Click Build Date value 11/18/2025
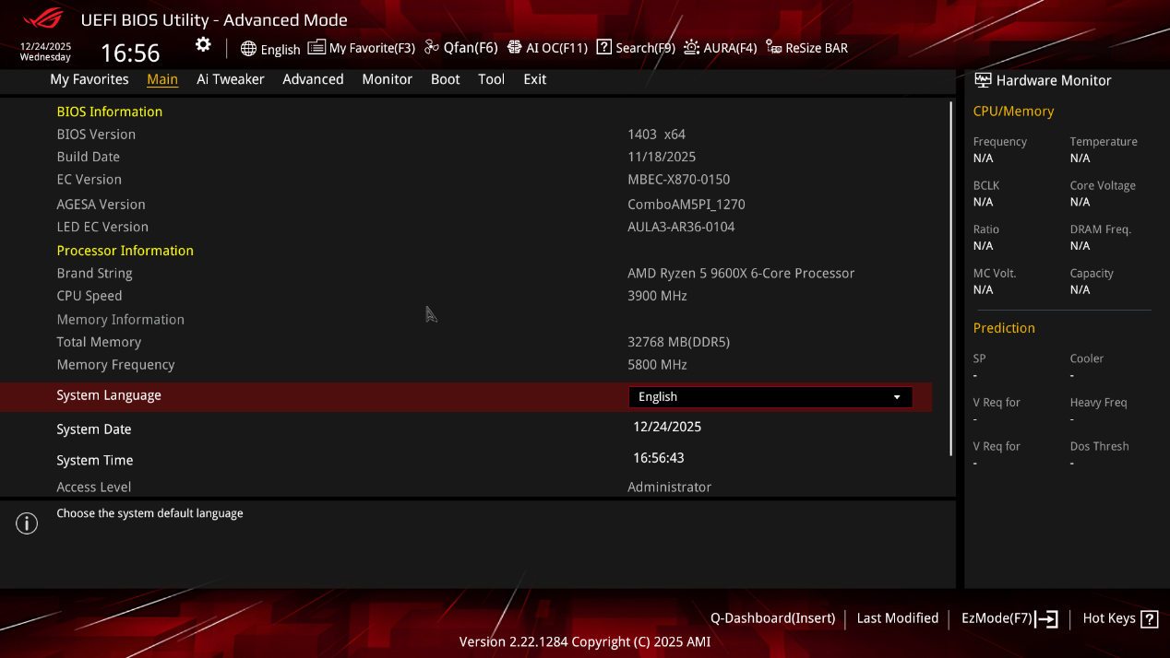This screenshot has height=658, width=1170. pos(662,157)
